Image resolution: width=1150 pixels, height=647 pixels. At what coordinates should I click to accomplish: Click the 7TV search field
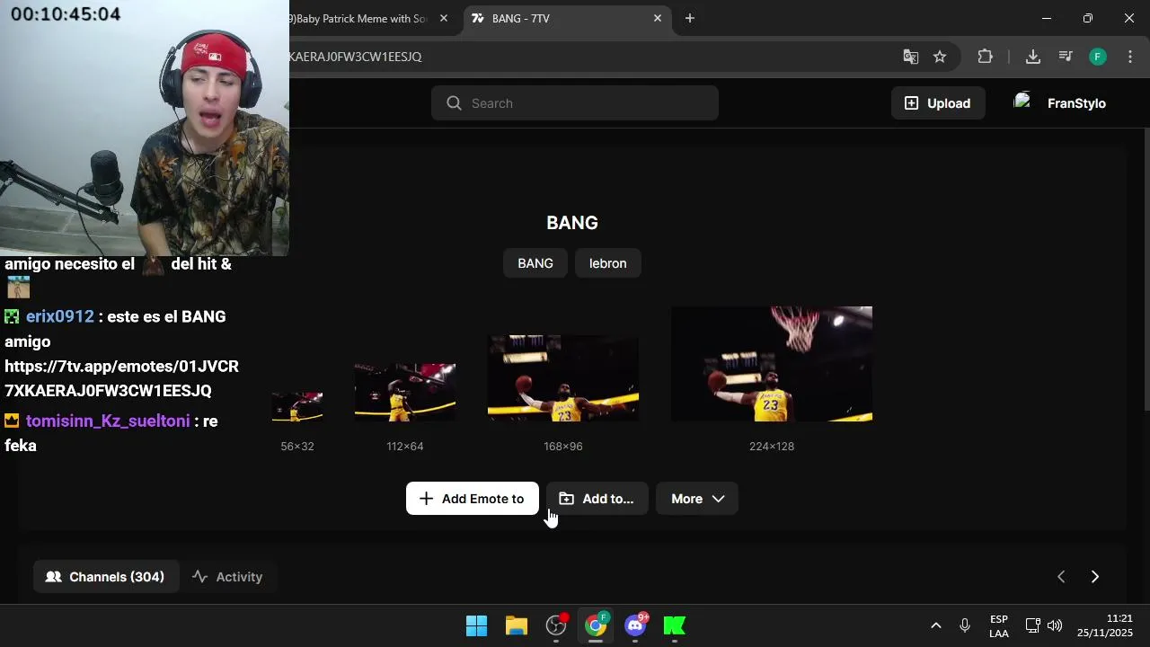tap(575, 103)
